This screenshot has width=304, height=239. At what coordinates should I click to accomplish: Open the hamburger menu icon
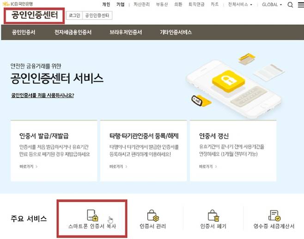301,5
